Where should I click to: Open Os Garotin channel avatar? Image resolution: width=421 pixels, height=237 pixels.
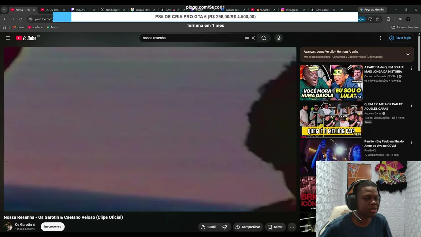8,226
